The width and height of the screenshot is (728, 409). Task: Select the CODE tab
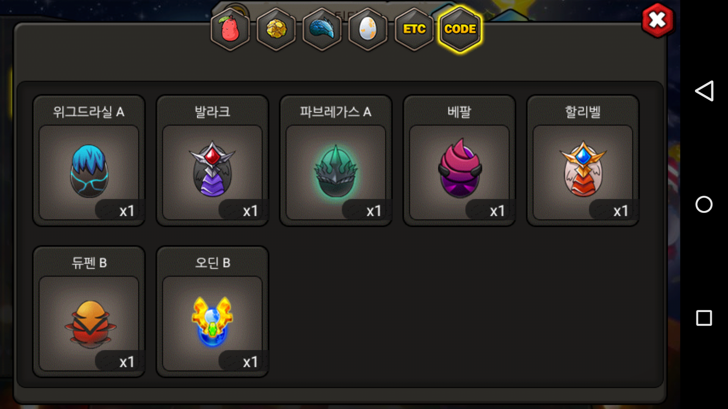click(460, 29)
